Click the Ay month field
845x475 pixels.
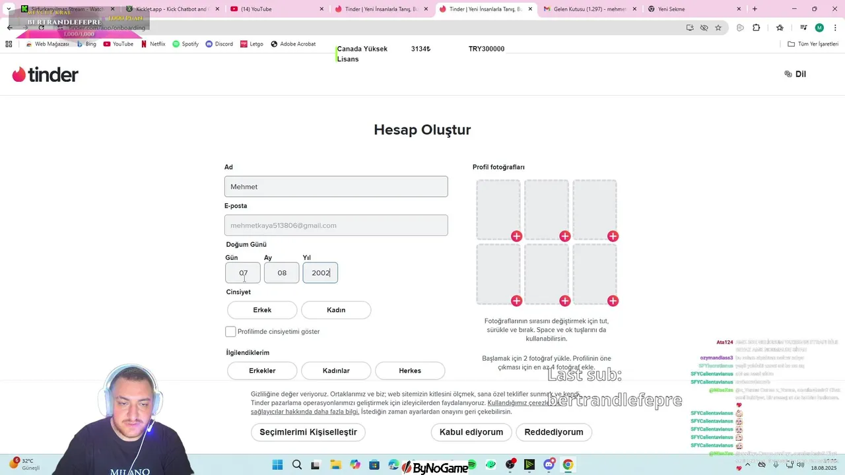click(x=282, y=272)
